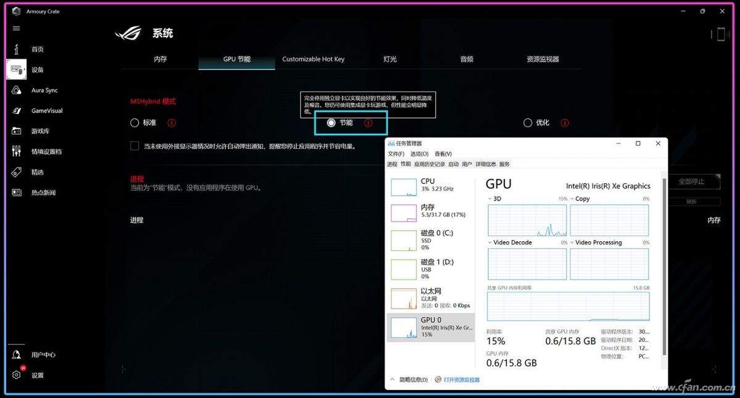Select the 标准 radio button
The height and width of the screenshot is (398, 740).
pos(134,123)
